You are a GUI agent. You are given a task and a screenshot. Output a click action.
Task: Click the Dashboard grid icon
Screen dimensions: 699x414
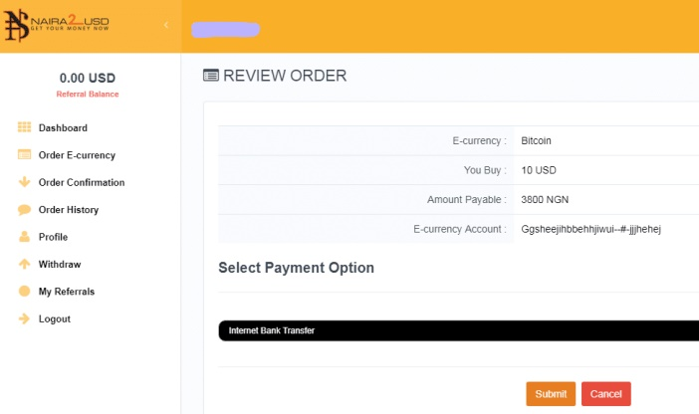[24, 127]
